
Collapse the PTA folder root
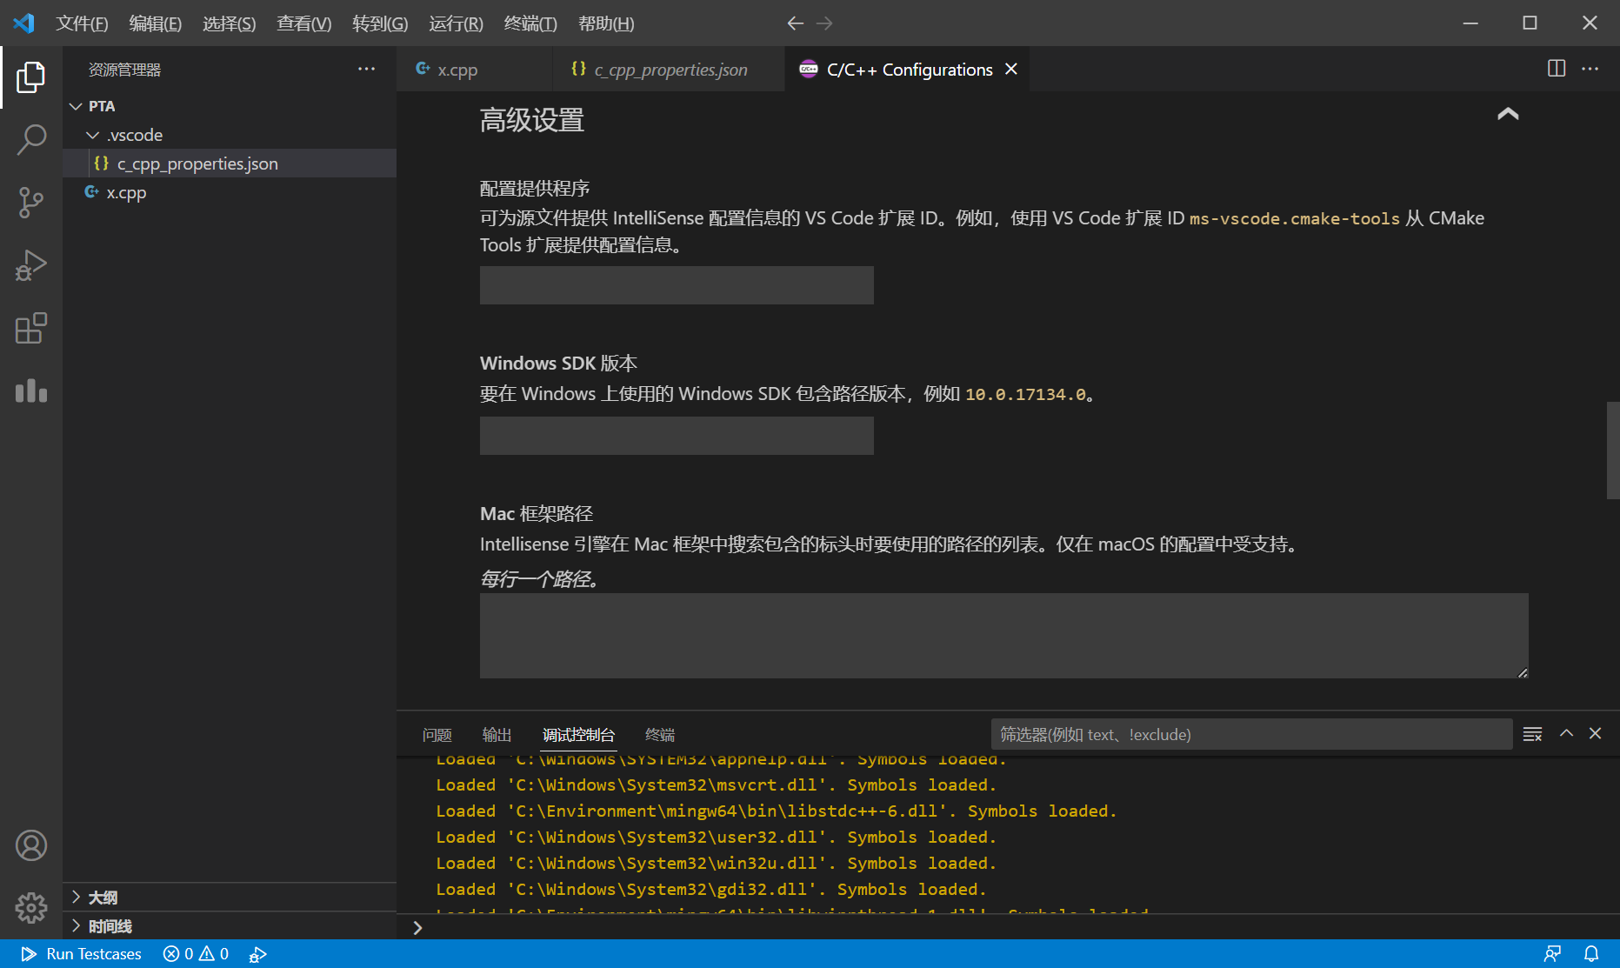230,106
